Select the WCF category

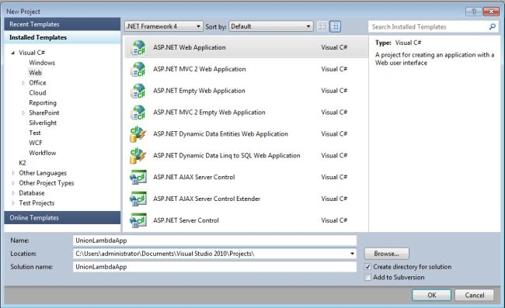click(x=36, y=143)
